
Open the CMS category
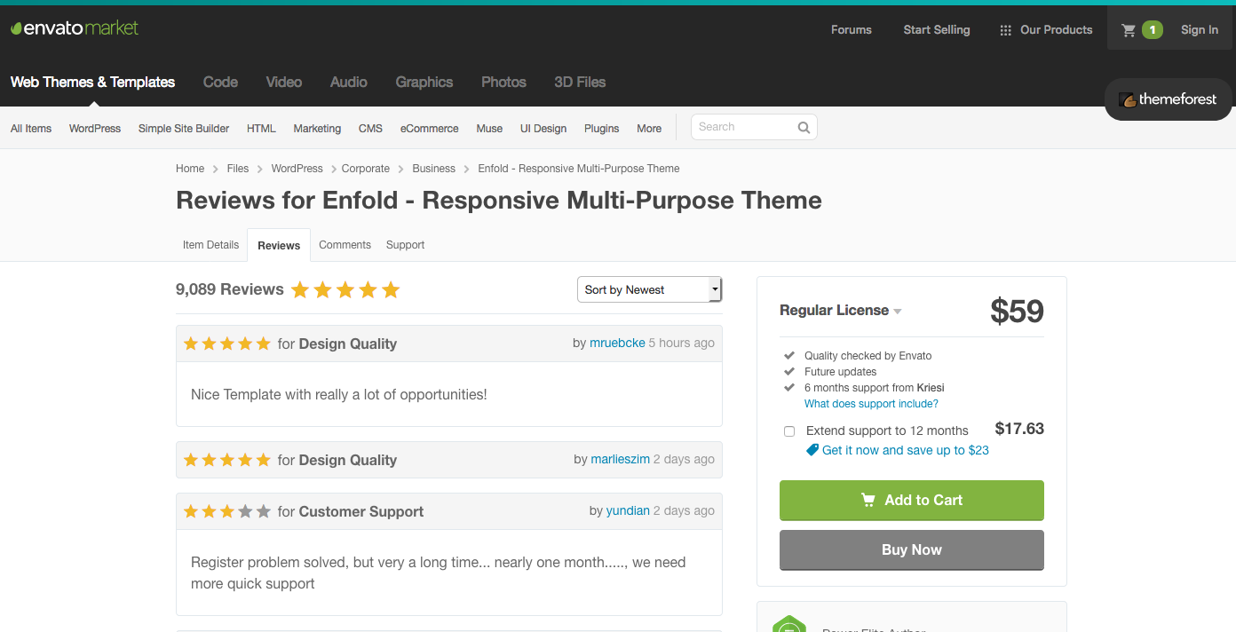coord(370,129)
